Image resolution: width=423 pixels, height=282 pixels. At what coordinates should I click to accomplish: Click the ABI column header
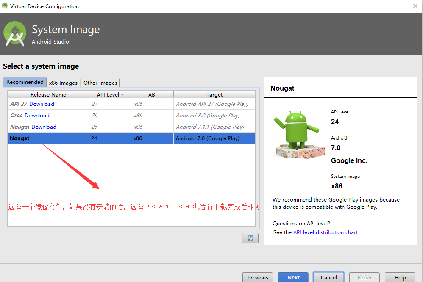point(153,94)
